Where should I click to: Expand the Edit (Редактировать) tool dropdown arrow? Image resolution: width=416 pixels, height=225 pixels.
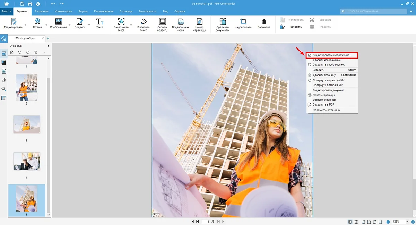tap(26, 25)
